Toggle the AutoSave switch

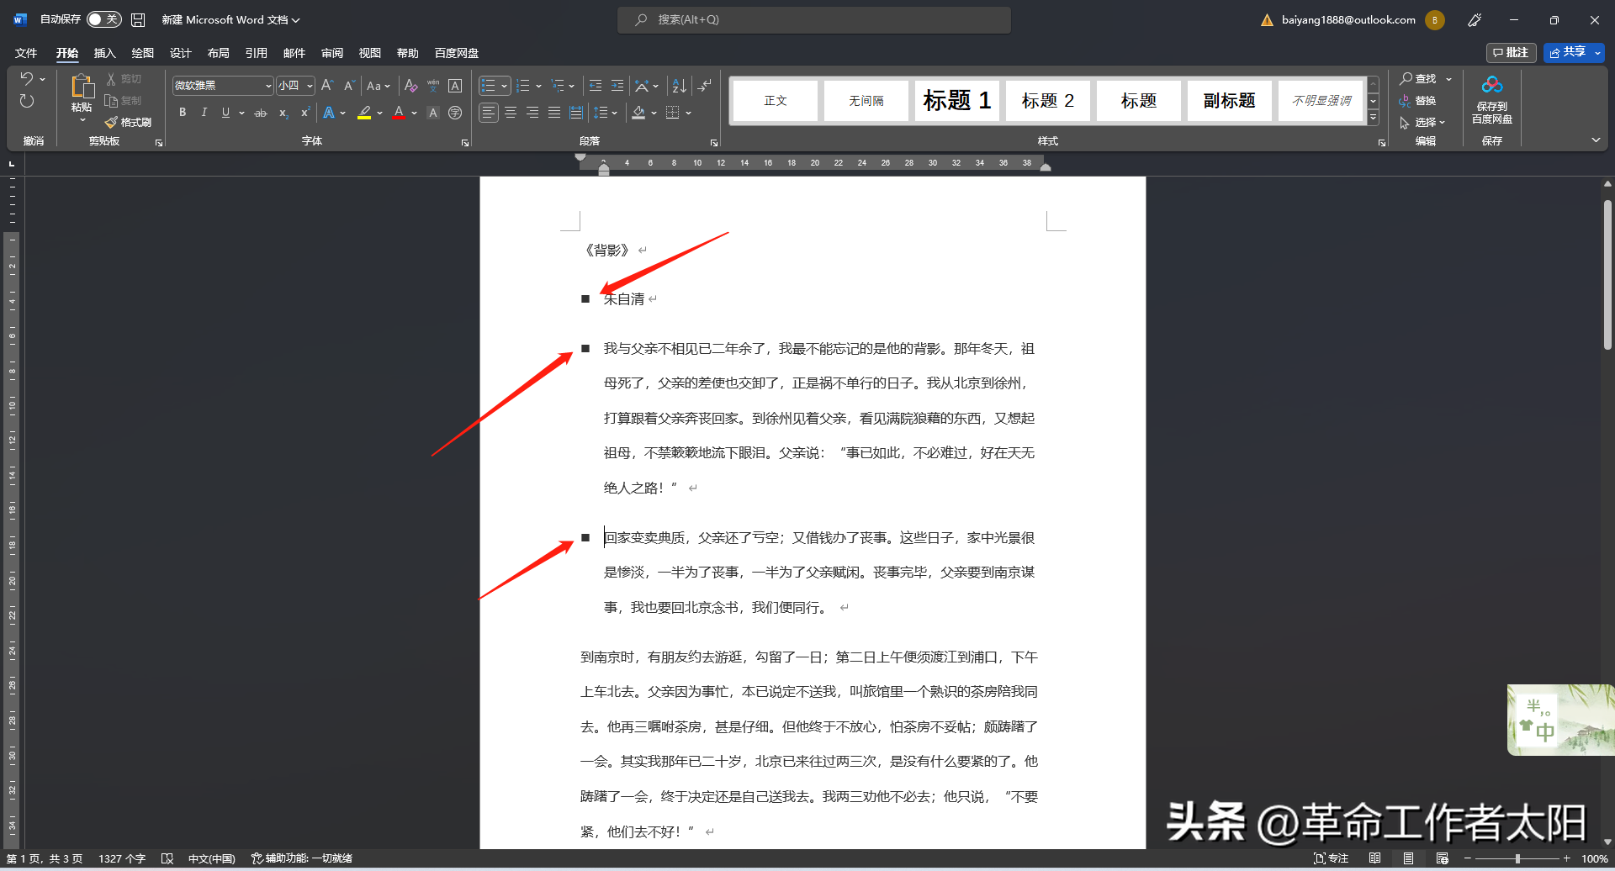point(104,19)
